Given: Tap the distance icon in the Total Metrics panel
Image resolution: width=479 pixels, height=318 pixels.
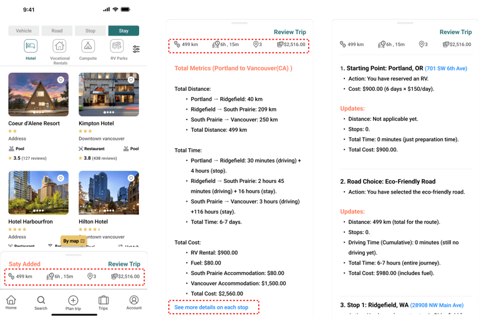Looking at the screenshot, I should pyautogui.click(x=177, y=44).
